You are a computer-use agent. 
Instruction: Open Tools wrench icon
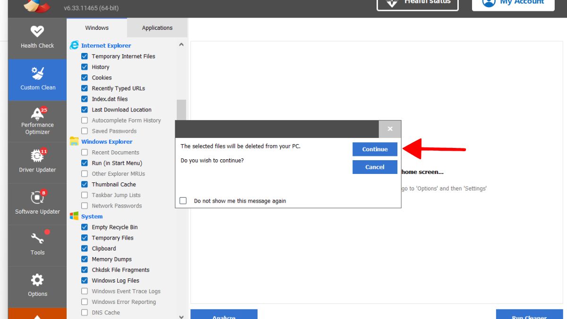(x=37, y=238)
